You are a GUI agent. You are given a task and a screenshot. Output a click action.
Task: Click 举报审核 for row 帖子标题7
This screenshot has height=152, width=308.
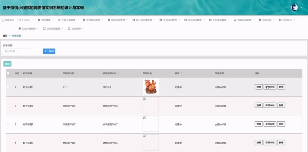pos(270,124)
